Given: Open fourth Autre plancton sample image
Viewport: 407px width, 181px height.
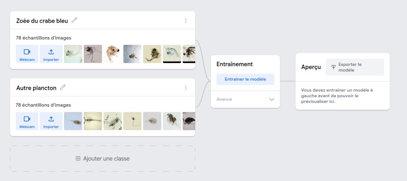Looking at the screenshot, I should [x=132, y=121].
